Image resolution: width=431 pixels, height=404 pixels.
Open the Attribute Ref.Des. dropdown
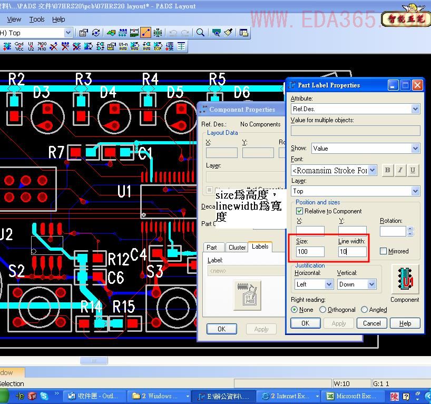click(x=415, y=109)
